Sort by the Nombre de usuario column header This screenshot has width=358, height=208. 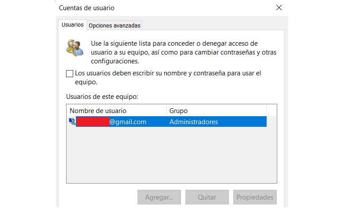[x=117, y=111]
